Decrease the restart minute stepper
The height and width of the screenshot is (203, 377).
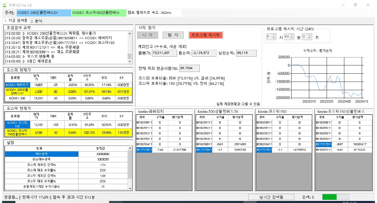tap(292, 38)
